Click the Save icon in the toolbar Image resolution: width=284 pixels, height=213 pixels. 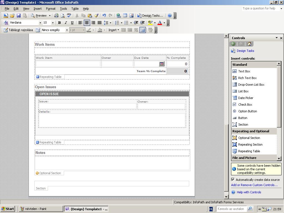(x=19, y=16)
